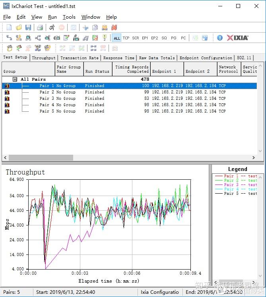Click Pair 2 green legend entry
This screenshot has height=297, width=266.
(x=236, y=181)
